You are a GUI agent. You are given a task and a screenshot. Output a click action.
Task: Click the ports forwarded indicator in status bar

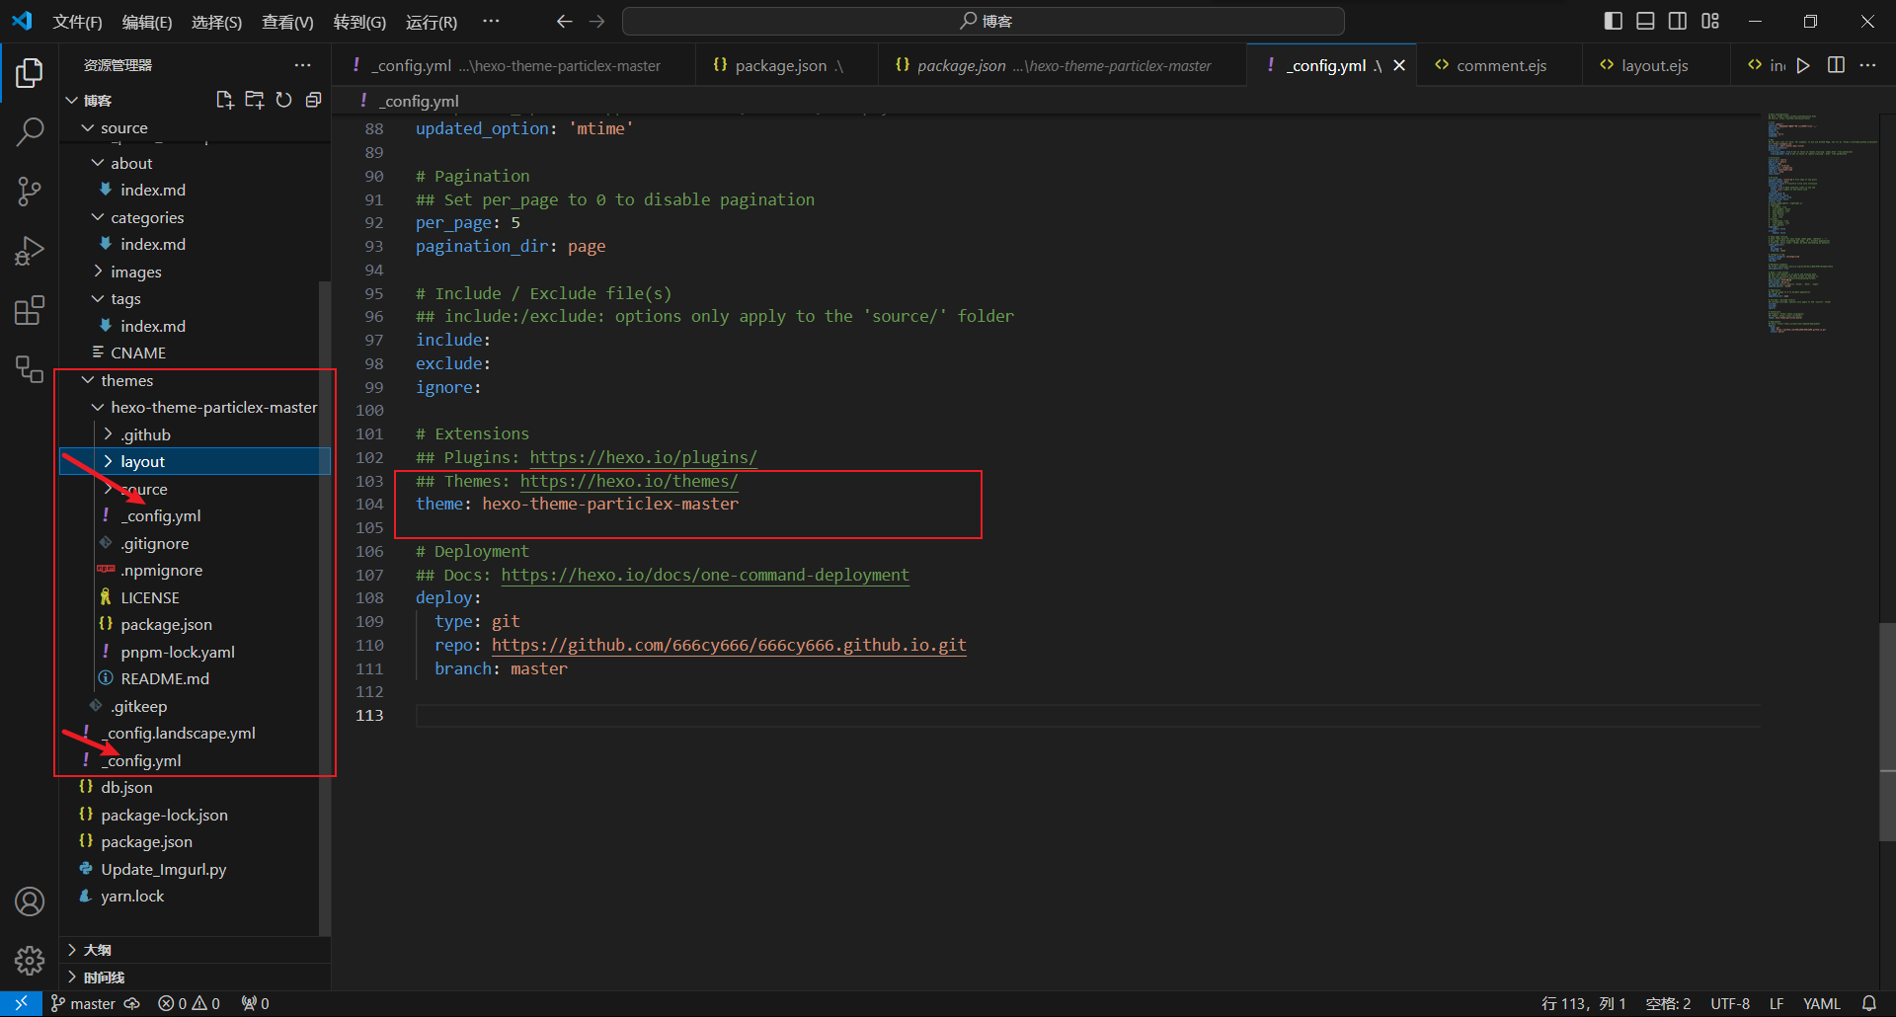pyautogui.click(x=255, y=1003)
